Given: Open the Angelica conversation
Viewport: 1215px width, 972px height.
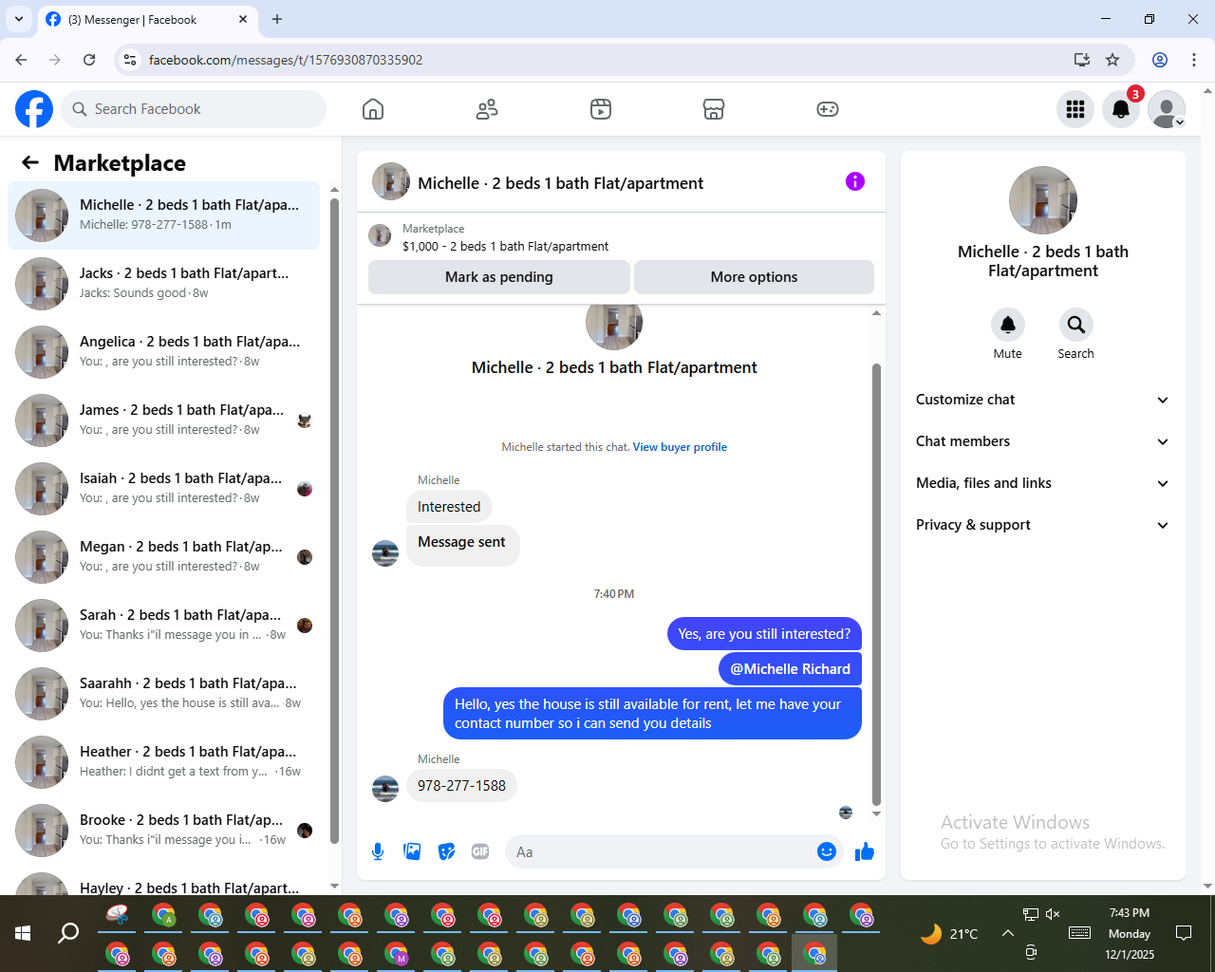Looking at the screenshot, I should pyautogui.click(x=163, y=352).
